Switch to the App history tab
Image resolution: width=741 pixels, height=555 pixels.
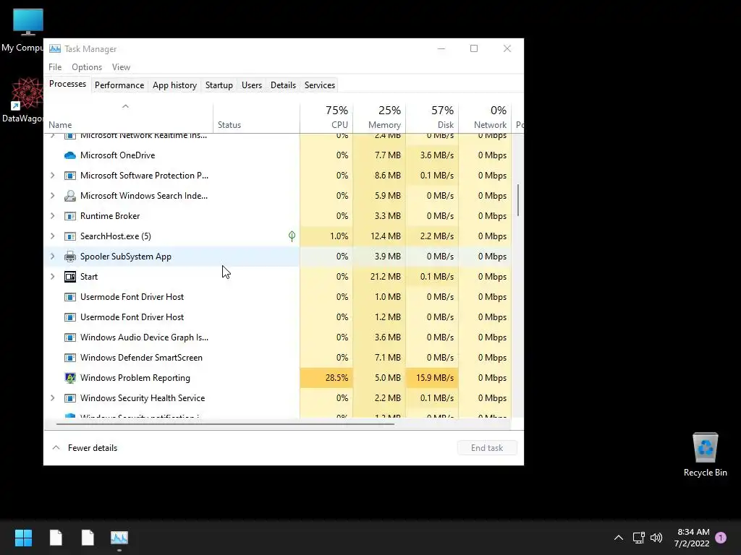click(174, 85)
